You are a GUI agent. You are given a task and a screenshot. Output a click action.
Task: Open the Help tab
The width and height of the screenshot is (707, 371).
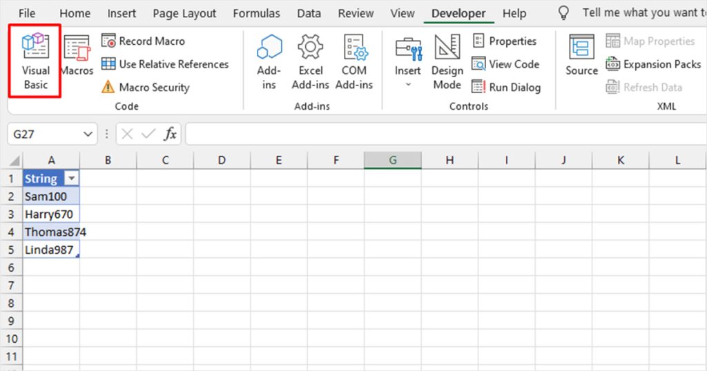[514, 14]
